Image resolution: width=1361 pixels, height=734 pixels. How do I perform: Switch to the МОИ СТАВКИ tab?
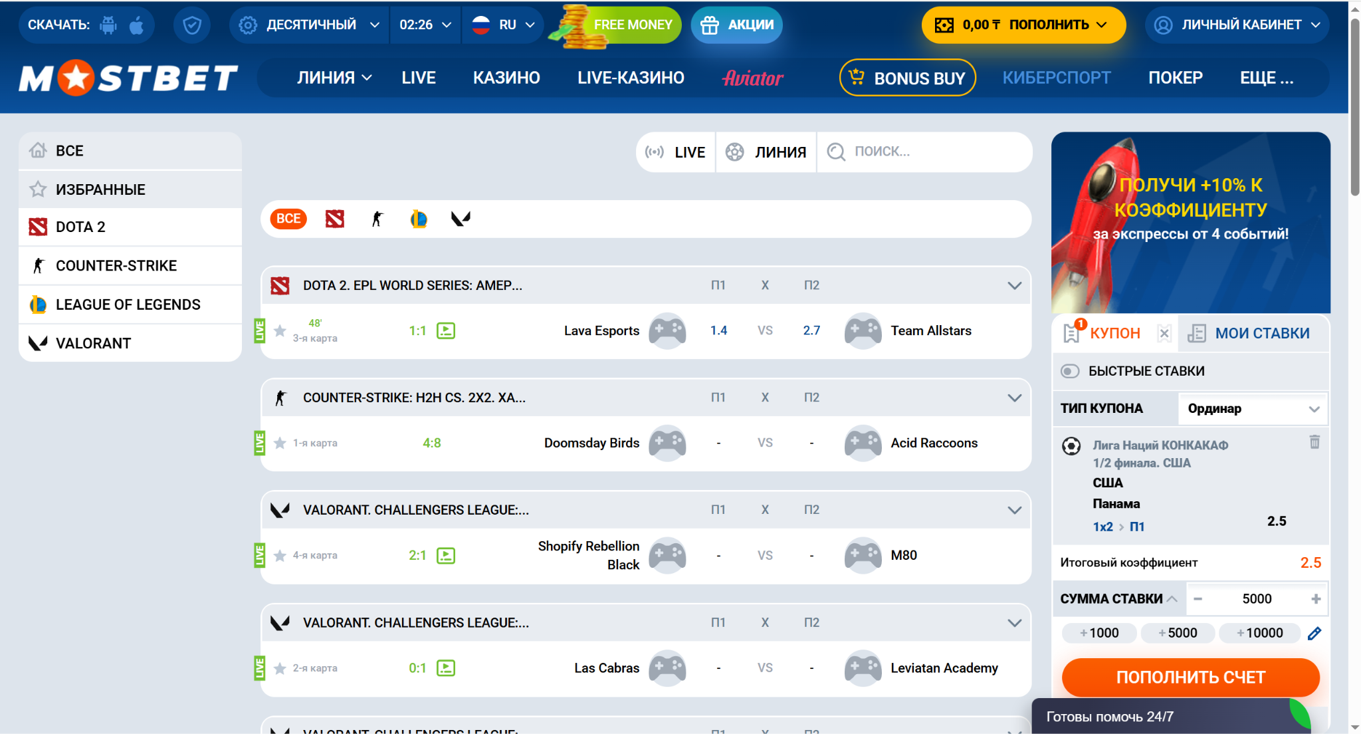(x=1253, y=333)
